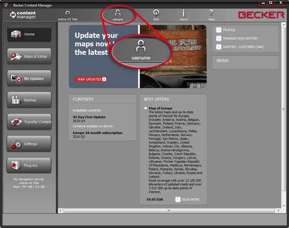Open the About info icon
This screenshot has width=289, height=228.
coord(183,13)
